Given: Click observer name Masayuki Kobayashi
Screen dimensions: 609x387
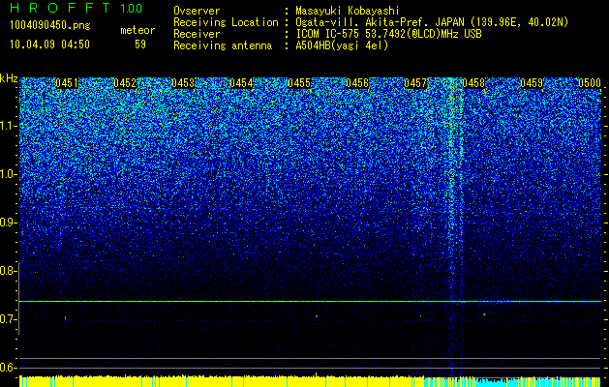Looking at the screenshot, I should tap(348, 11).
